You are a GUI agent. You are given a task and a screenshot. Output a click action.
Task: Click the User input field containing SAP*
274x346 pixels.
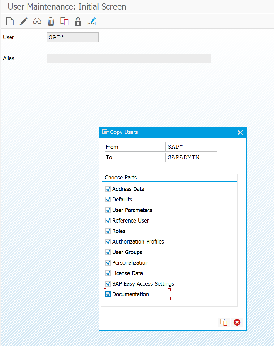coord(73,37)
